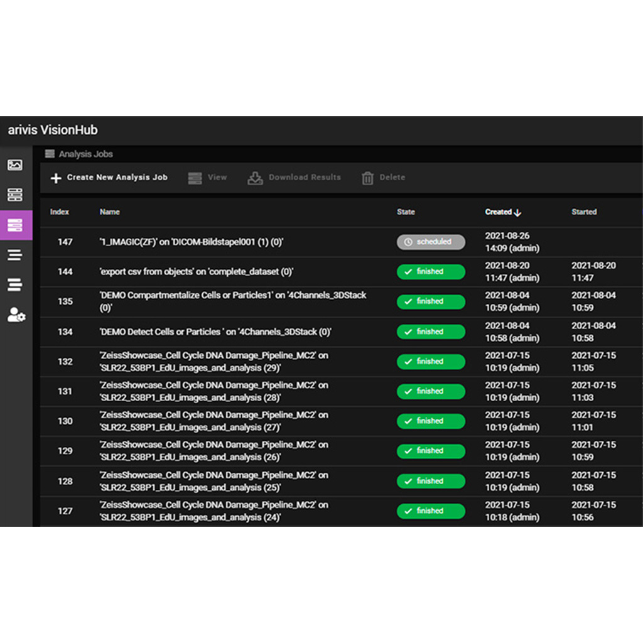Click index number 131
The width and height of the screenshot is (643, 643).
point(65,391)
